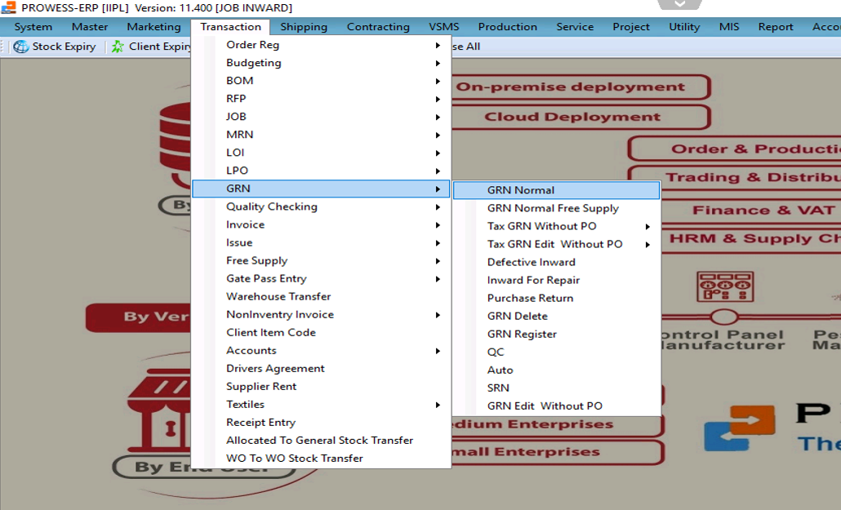Click the Stock Expiry toolbar icon
The image size is (841, 510).
coord(21,47)
